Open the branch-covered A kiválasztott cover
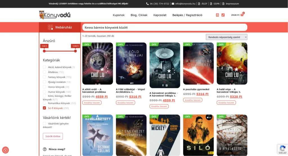Screen dimensions: 288x156 [232, 135]
